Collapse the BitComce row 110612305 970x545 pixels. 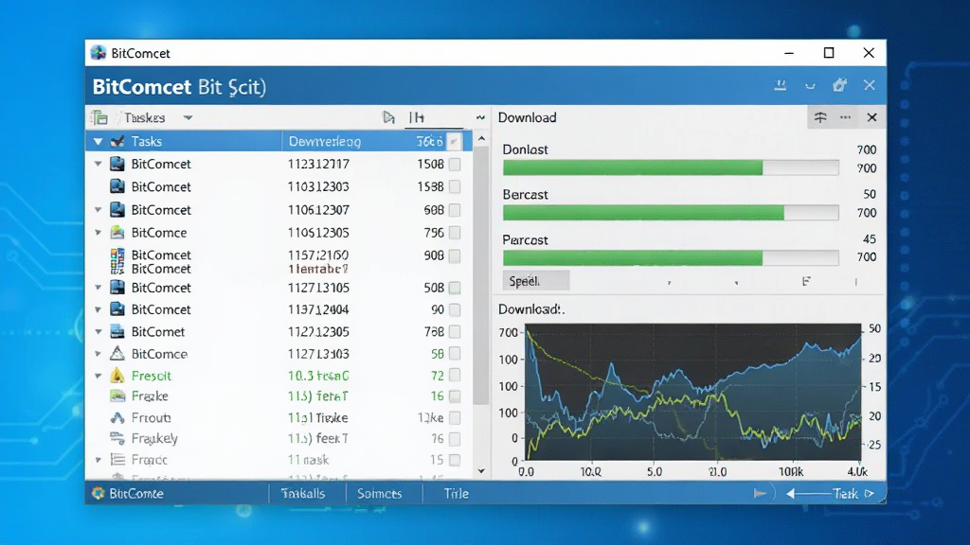(x=98, y=233)
